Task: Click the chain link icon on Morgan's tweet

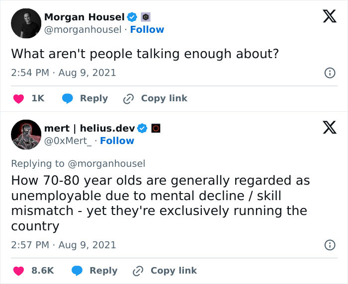Action: (x=129, y=99)
